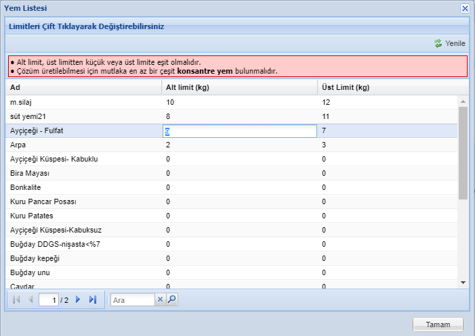
Task: Go to previous page arrow
Action: click(30, 299)
